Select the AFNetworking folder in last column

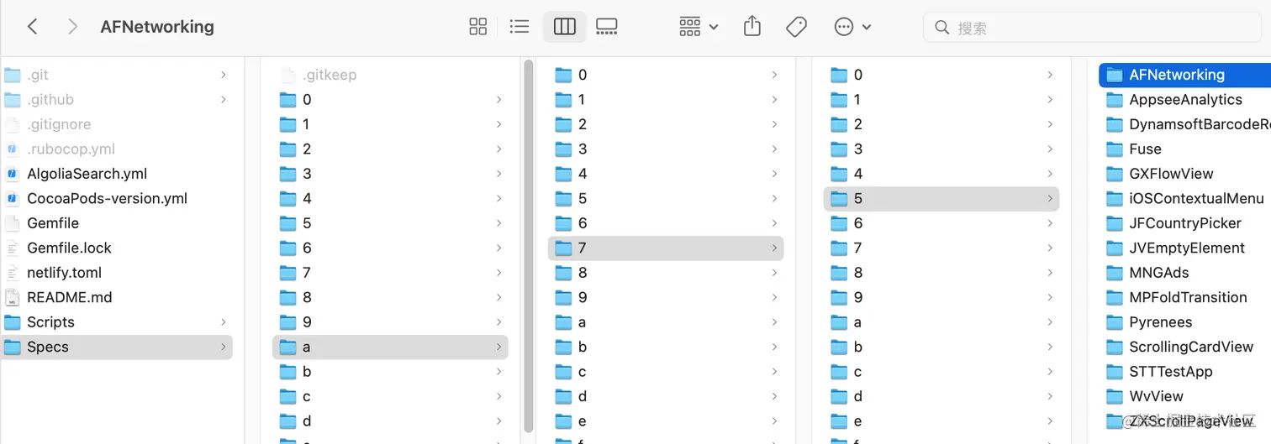(1185, 75)
